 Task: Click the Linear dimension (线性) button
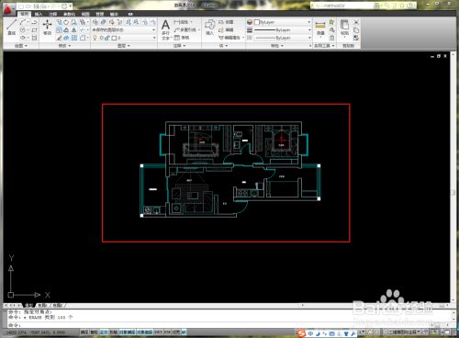[182, 22]
